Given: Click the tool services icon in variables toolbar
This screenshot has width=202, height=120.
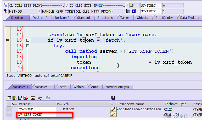Looking at the screenshot, I should [48, 98].
